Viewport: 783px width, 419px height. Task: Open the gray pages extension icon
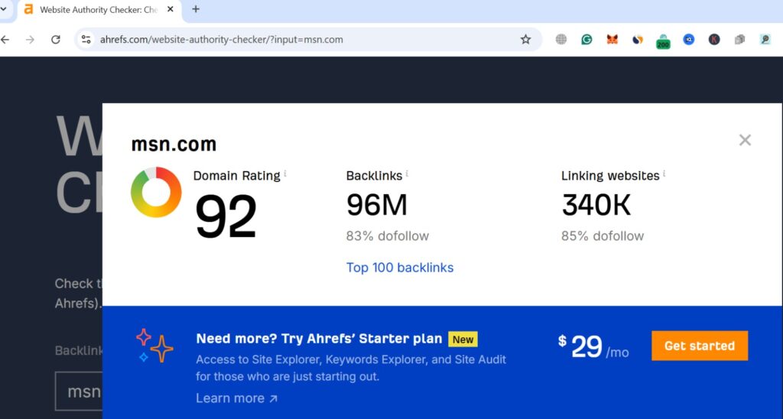click(739, 40)
